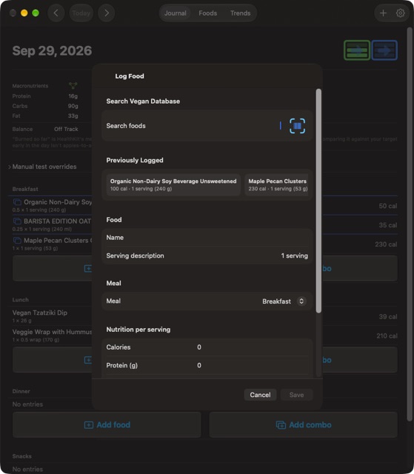Click Add combo icon under Dinner
This screenshot has width=414, height=474.
[x=281, y=425]
